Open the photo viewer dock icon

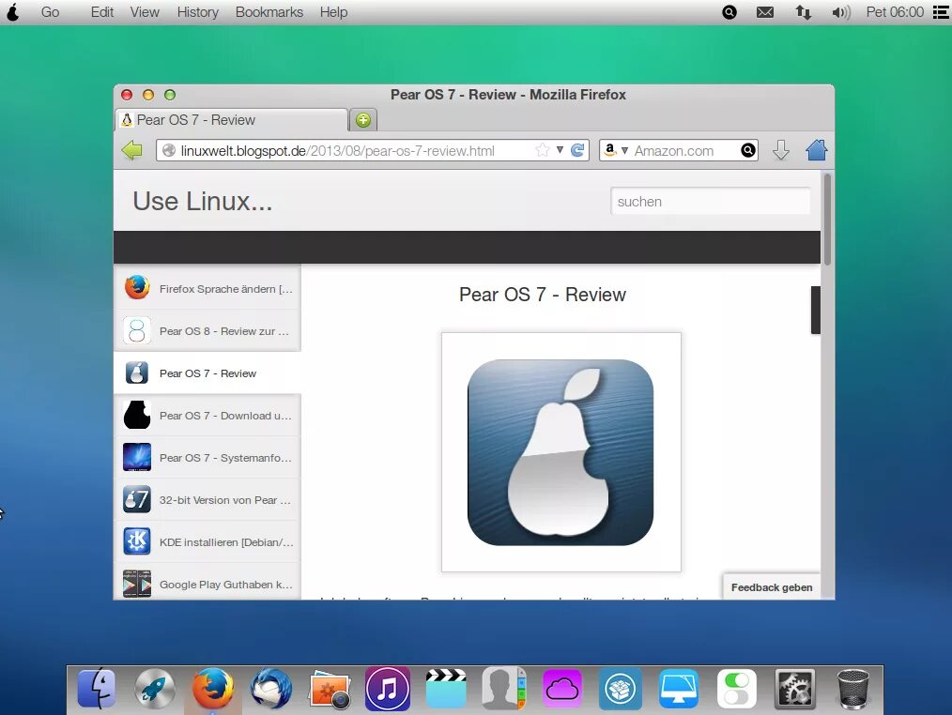(x=330, y=690)
